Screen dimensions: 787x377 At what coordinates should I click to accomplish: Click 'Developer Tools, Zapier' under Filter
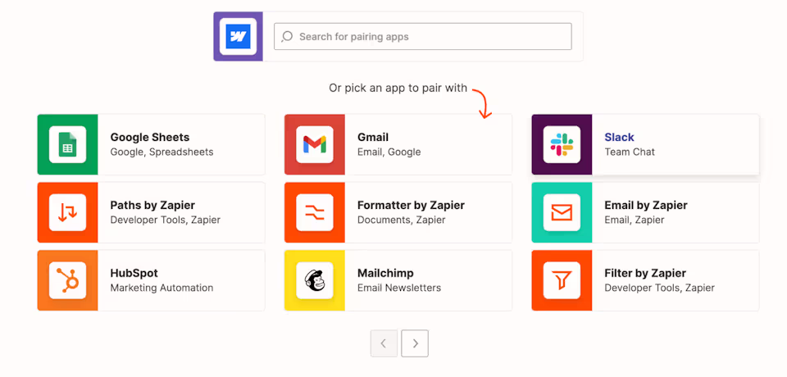tap(659, 288)
